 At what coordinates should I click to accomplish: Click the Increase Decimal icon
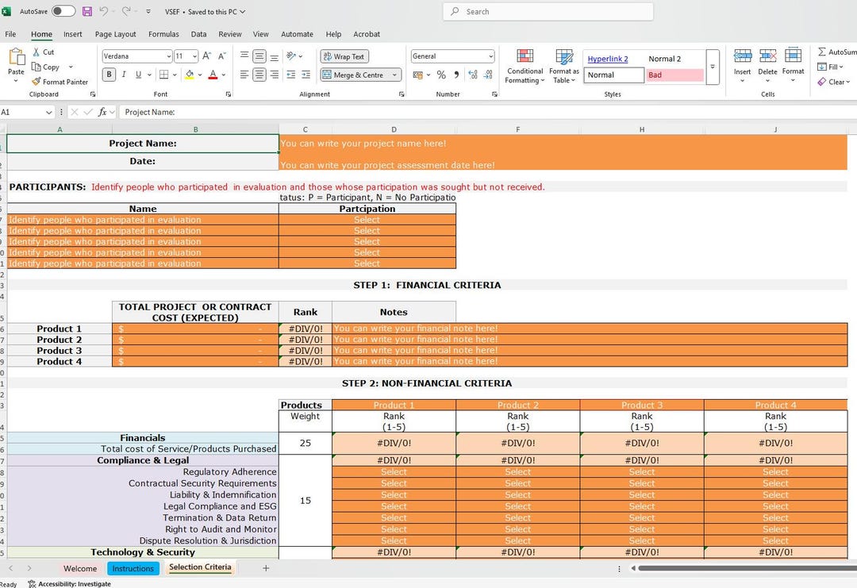point(474,74)
